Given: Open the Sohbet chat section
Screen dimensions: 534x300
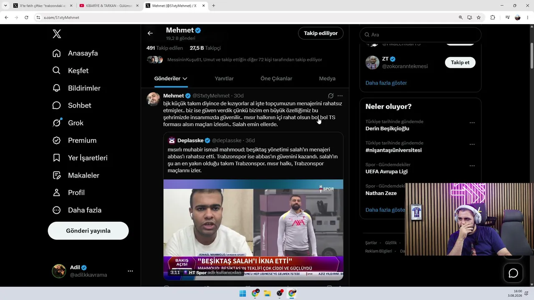Looking at the screenshot, I should [x=72, y=105].
